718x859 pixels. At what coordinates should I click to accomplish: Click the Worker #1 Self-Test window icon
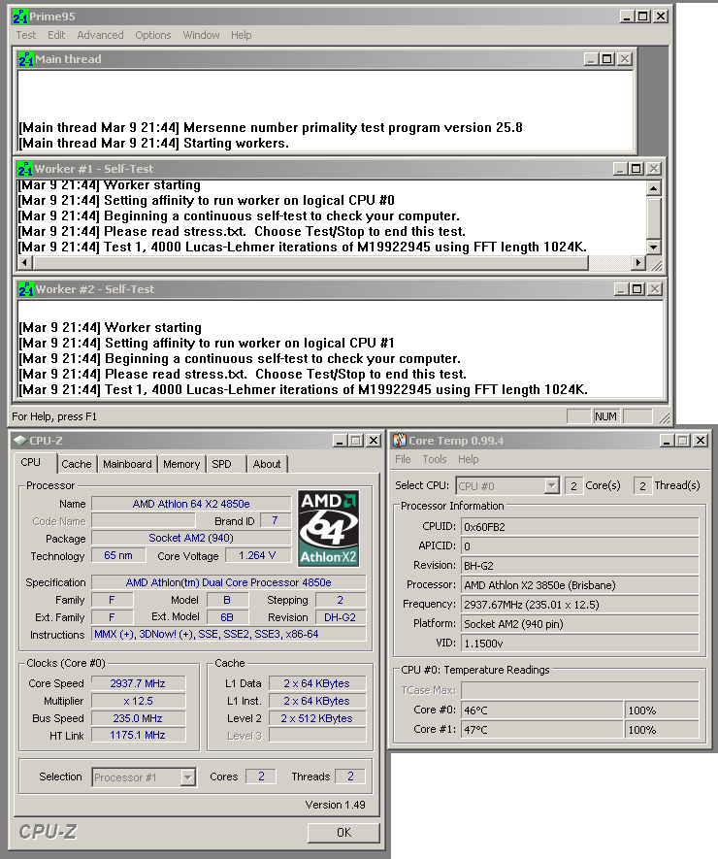click(25, 169)
